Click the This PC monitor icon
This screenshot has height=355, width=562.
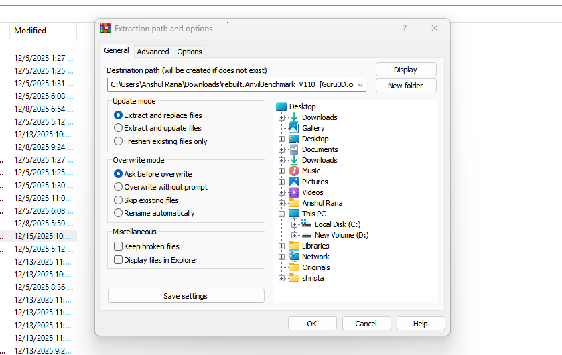[x=294, y=214]
